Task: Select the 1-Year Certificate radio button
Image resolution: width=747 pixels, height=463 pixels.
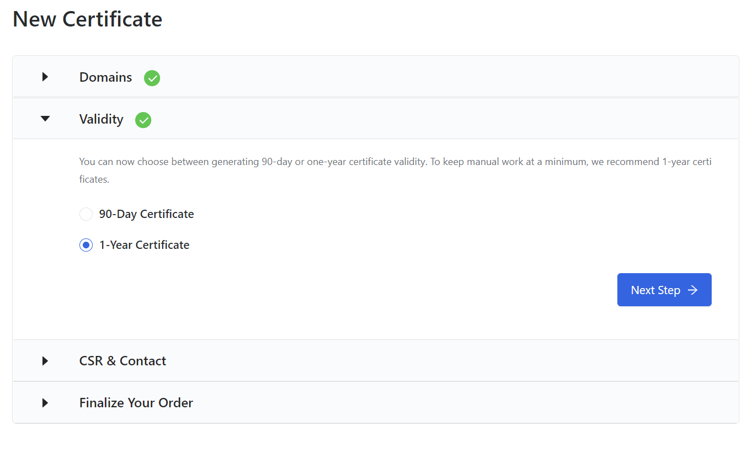Action: tap(86, 245)
